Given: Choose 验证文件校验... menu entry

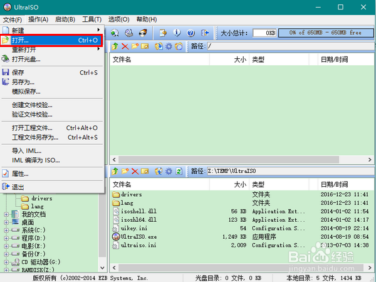Looking at the screenshot, I should pos(52,115).
